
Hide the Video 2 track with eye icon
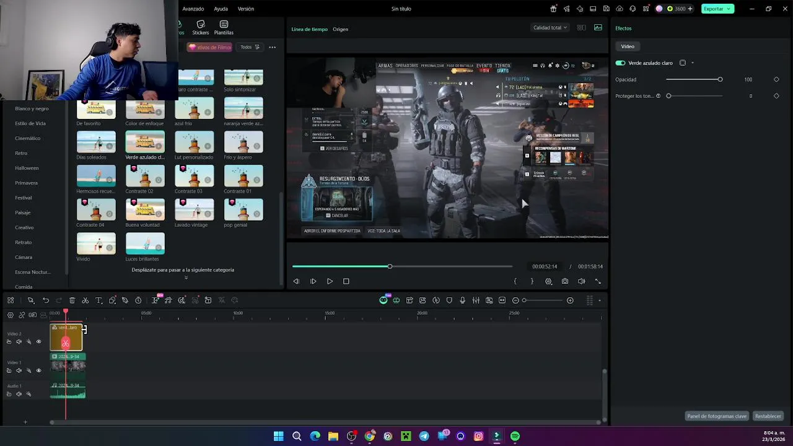38,342
